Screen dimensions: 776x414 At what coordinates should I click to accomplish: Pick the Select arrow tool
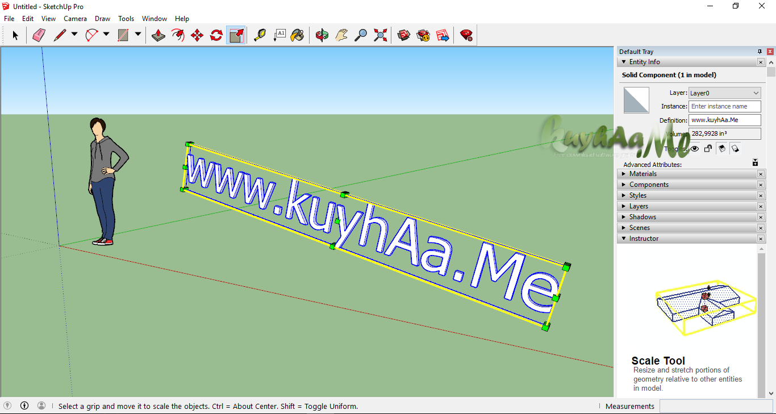[15, 35]
